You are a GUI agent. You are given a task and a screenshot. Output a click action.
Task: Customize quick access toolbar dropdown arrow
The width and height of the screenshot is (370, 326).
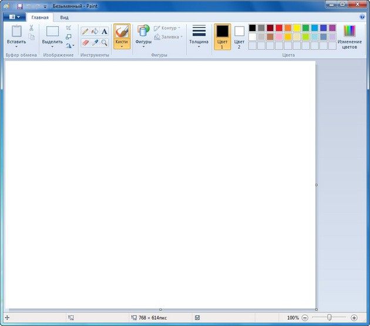pos(45,7)
